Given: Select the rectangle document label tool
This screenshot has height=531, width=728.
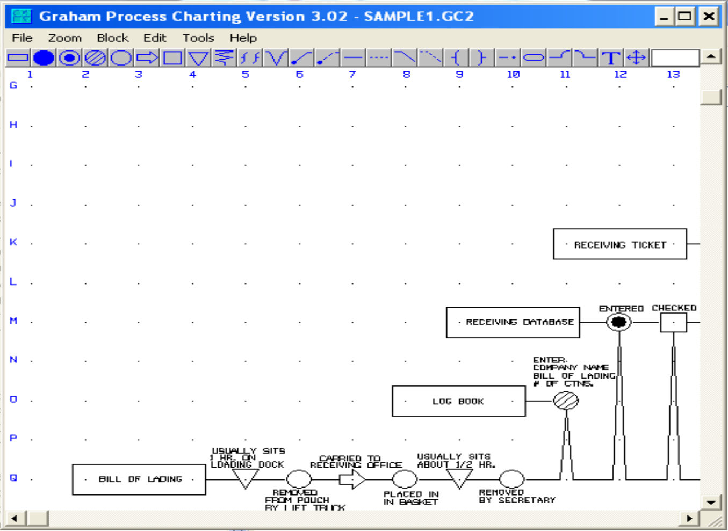Looking at the screenshot, I should pos(18,57).
